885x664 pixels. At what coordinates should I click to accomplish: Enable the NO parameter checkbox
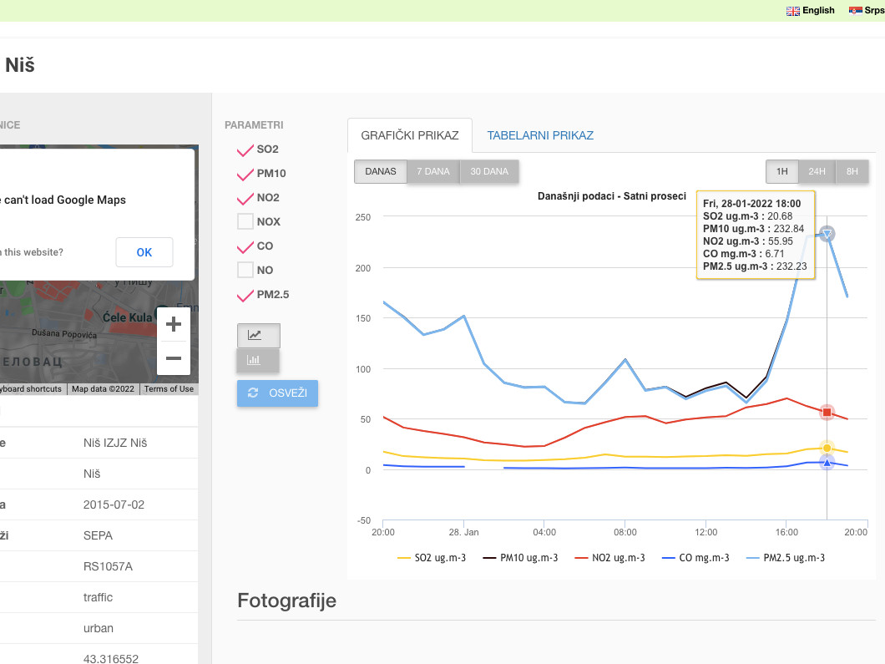click(245, 271)
